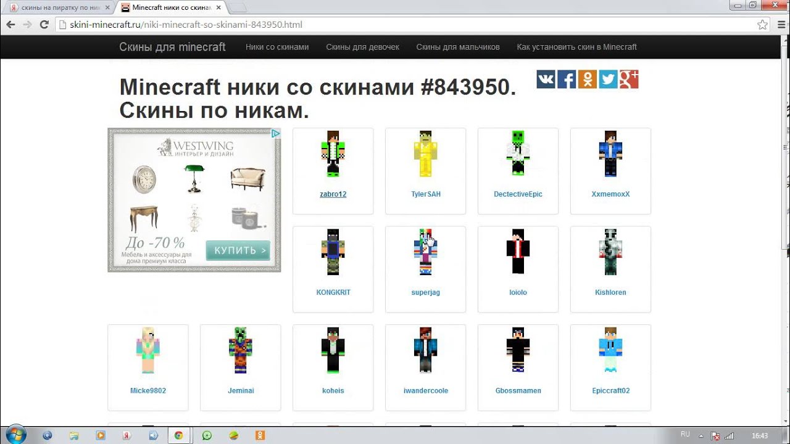Go back in Chrome
This screenshot has height=444, width=790.
[x=10, y=25]
